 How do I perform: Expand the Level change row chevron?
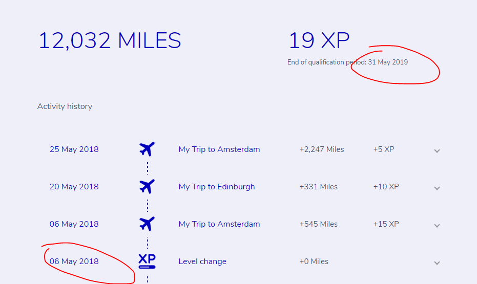[437, 263]
